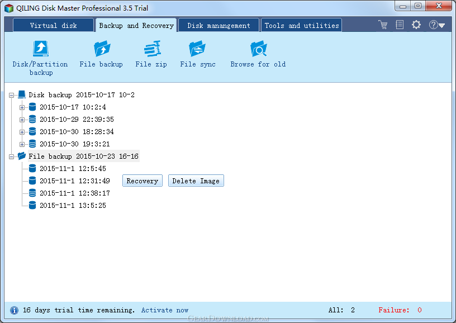Expand the 2015-10-30 19:3:21 backup node
The width and height of the screenshot is (456, 323).
[22, 144]
